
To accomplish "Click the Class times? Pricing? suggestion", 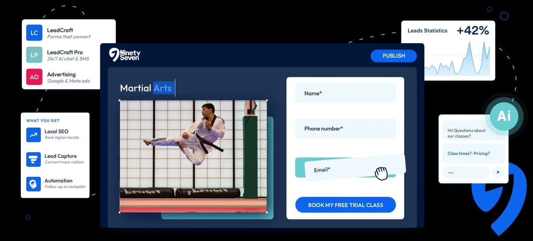I will pos(469,153).
